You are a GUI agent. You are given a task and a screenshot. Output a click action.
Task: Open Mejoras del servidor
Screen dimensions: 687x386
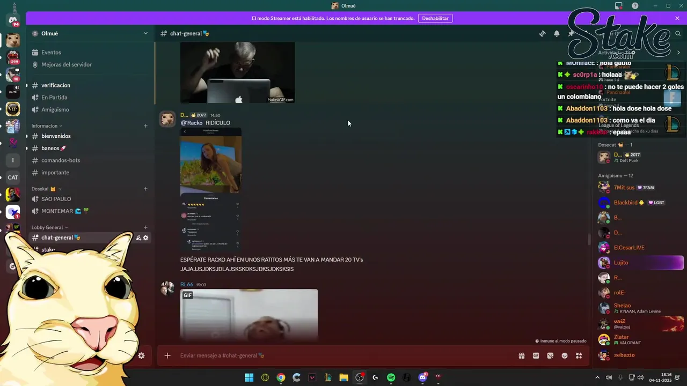(90, 64)
